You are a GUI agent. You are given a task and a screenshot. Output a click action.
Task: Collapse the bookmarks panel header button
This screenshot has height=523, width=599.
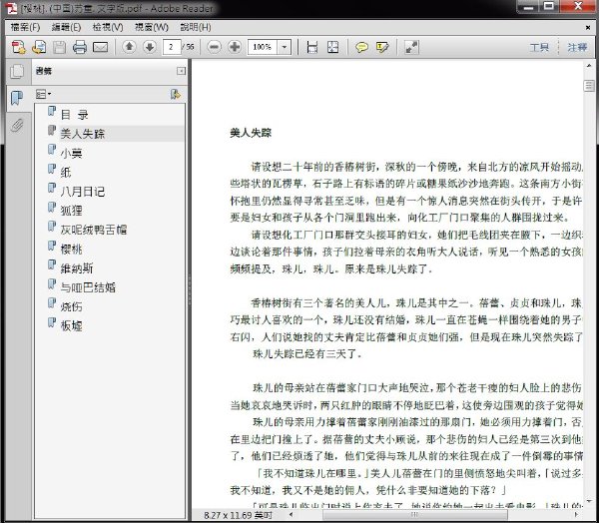[181, 71]
